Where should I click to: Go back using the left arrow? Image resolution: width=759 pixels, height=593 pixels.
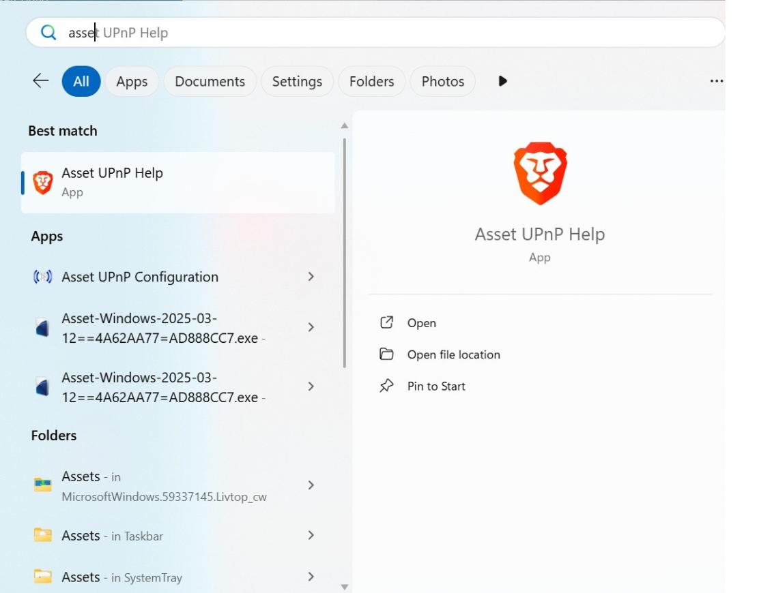tap(41, 81)
